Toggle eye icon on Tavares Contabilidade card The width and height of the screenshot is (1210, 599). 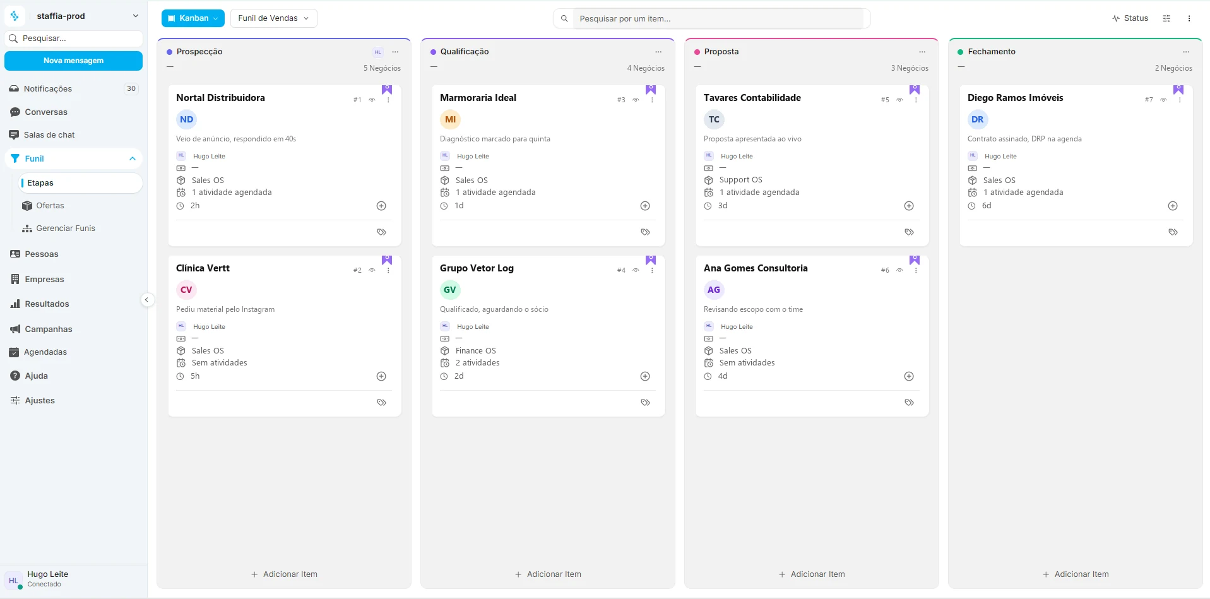(x=899, y=100)
